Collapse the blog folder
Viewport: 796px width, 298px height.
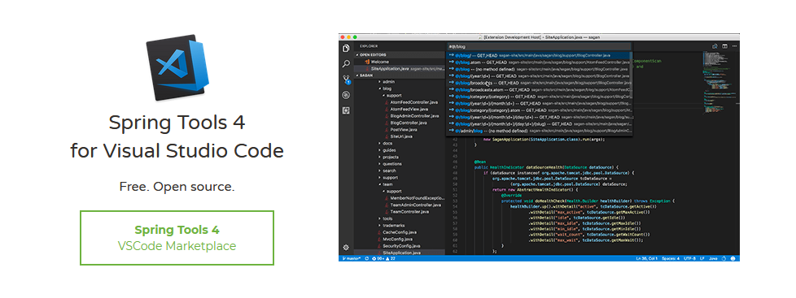(x=387, y=89)
